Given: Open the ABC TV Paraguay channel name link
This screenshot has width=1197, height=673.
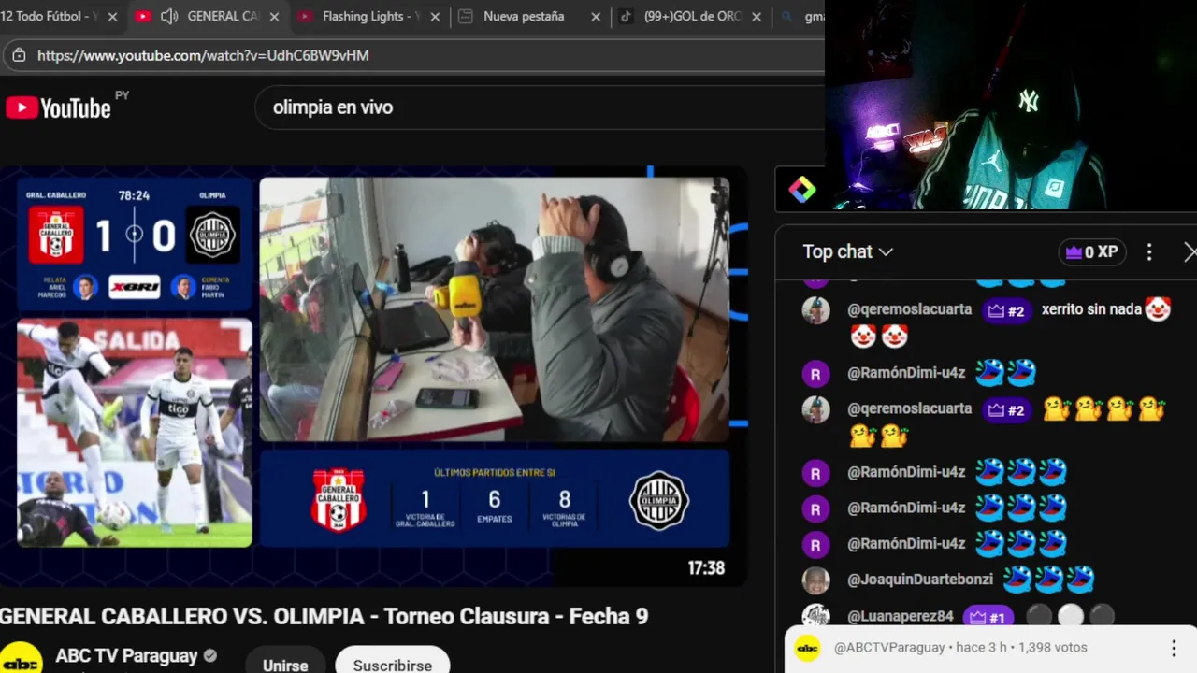Looking at the screenshot, I should point(126,656).
